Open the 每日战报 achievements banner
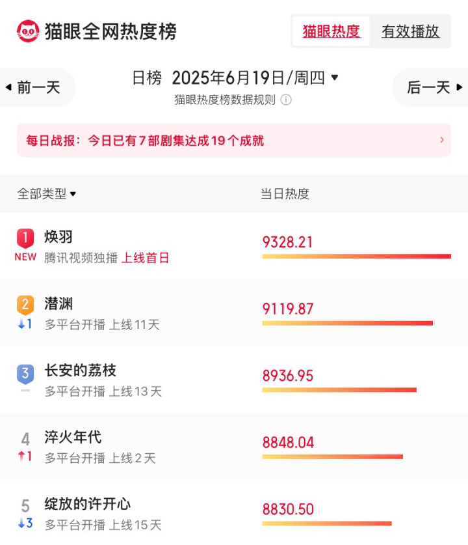This screenshot has width=468, height=545. tap(234, 140)
